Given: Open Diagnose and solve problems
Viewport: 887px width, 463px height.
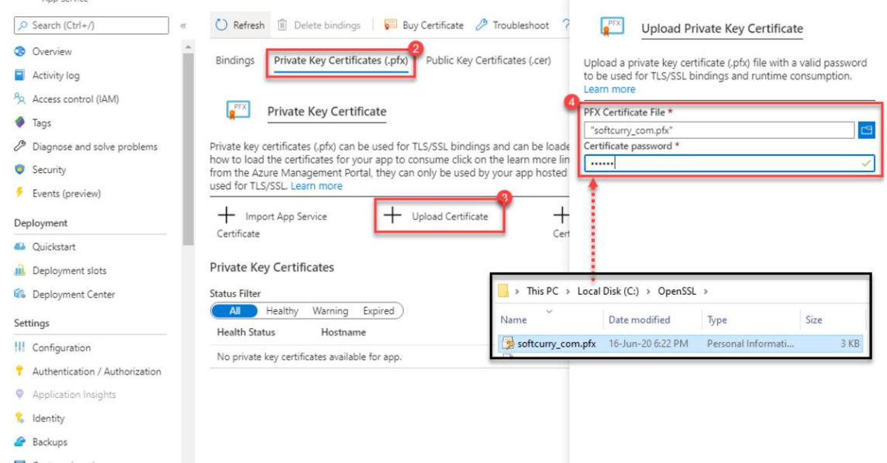Looking at the screenshot, I should (95, 147).
